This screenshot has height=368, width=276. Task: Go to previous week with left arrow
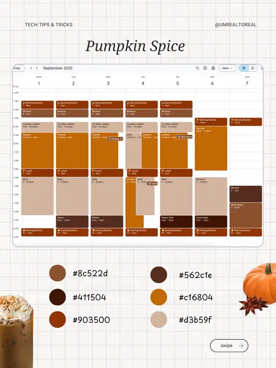point(31,68)
